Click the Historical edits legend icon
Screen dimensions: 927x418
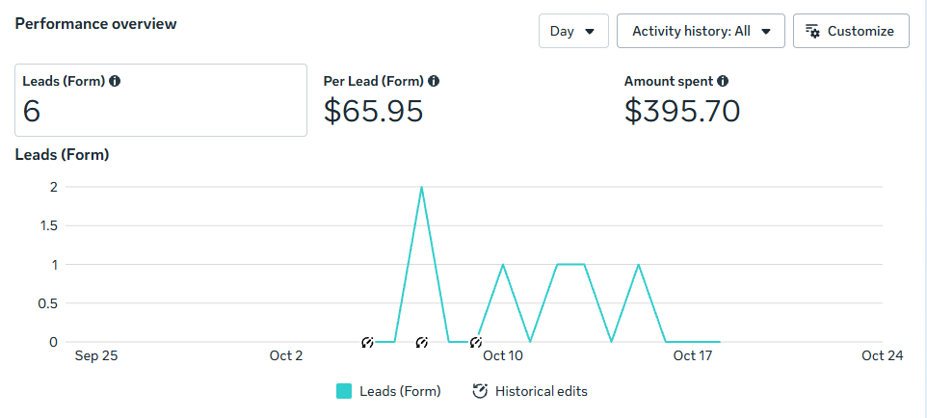click(x=480, y=391)
